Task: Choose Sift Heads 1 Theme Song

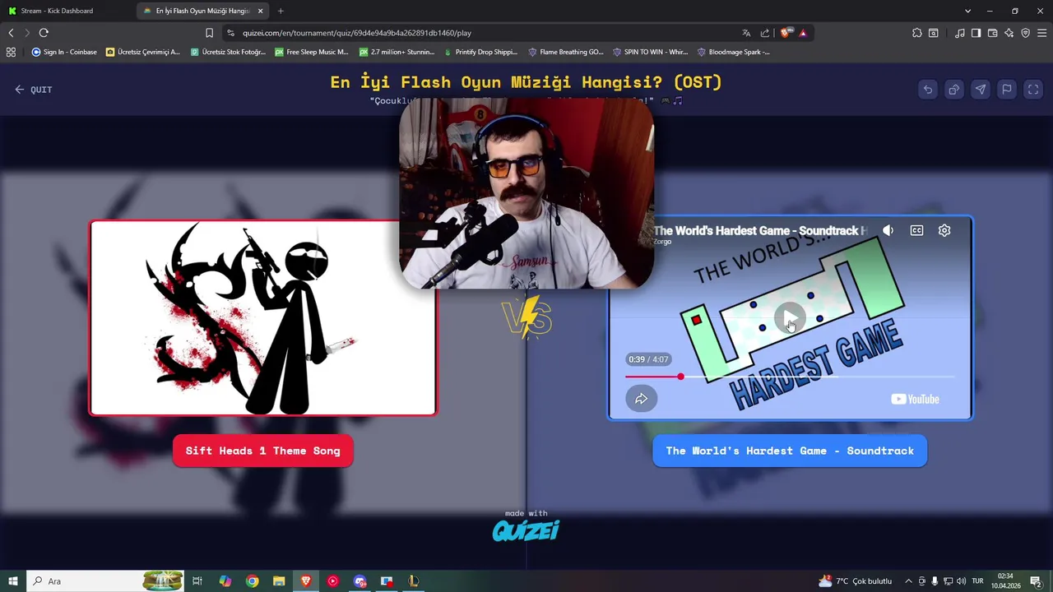Action: point(262,451)
